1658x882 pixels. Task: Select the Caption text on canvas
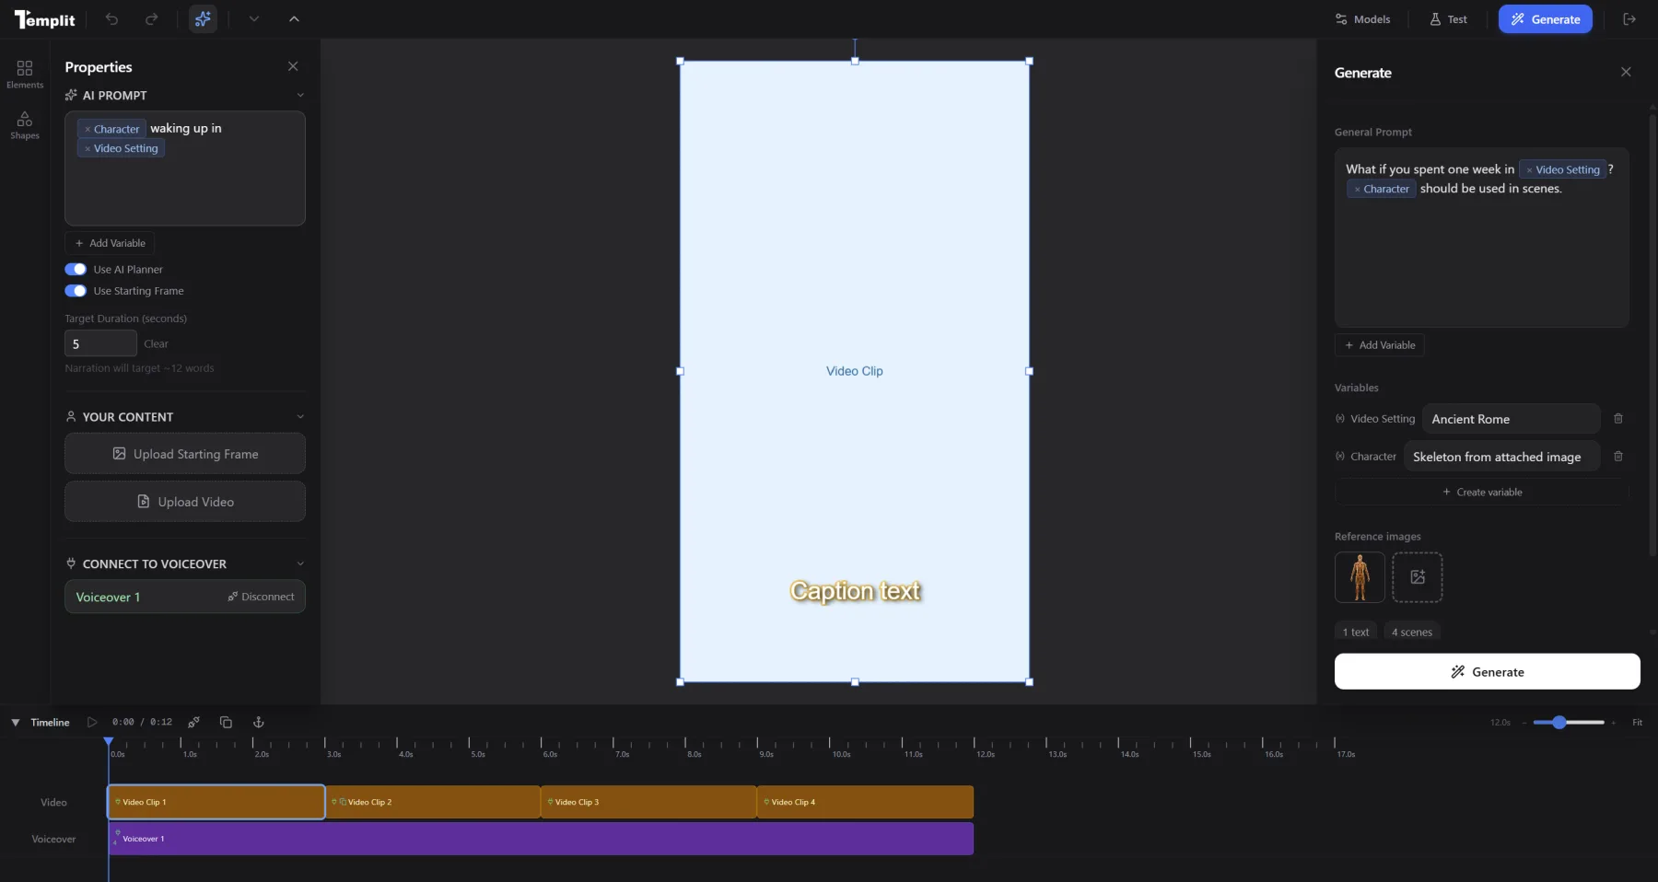(855, 591)
